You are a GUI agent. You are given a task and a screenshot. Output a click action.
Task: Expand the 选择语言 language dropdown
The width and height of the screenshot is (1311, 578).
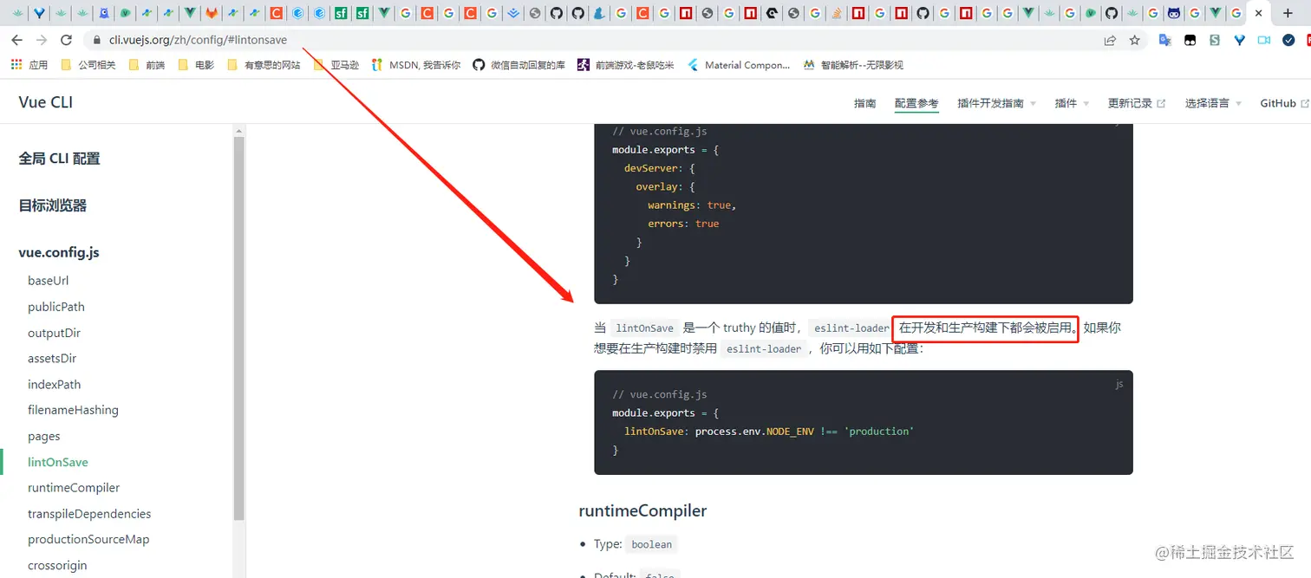click(1213, 103)
